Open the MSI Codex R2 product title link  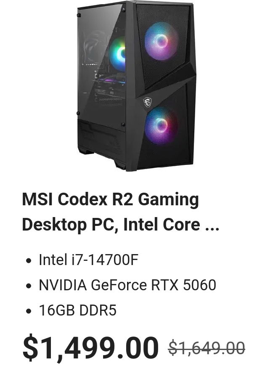click(121, 212)
